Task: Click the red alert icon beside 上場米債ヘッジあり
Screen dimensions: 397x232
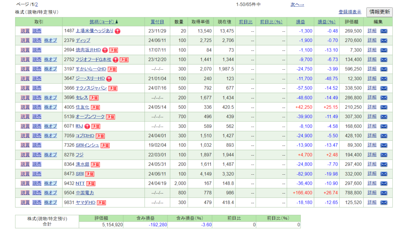Action: [x=117, y=31]
